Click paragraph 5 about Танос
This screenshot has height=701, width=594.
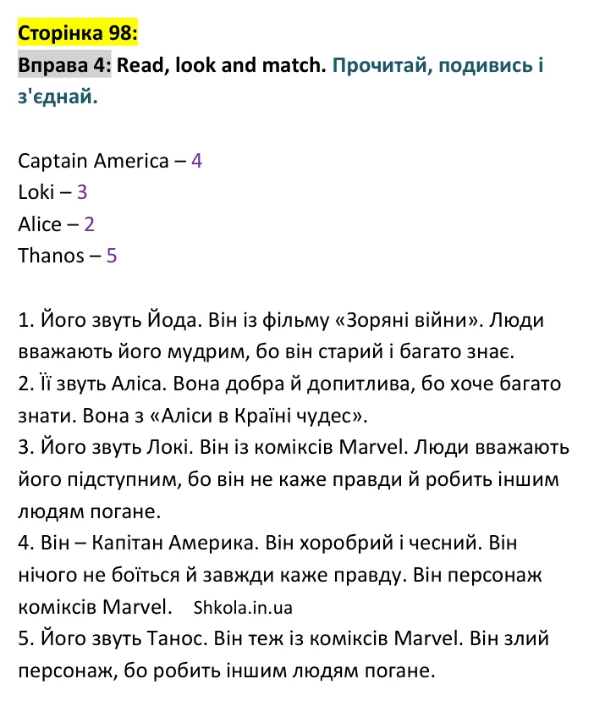pos(283,654)
